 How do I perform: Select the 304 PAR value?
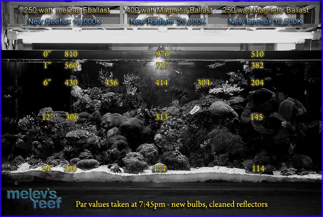point(203,83)
